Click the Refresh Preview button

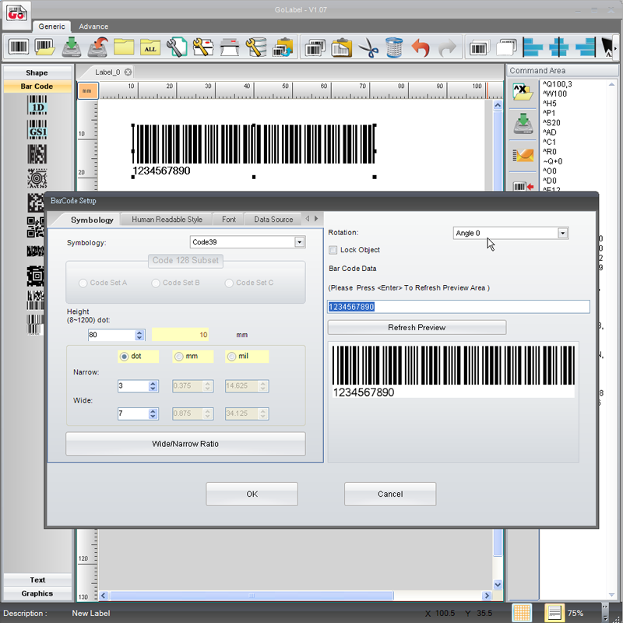[x=417, y=327]
